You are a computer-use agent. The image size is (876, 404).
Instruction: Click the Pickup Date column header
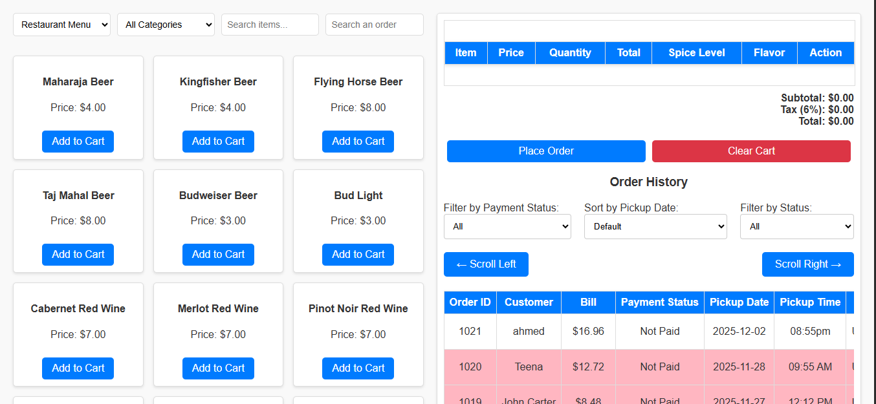pos(739,303)
